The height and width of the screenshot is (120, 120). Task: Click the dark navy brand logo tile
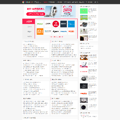[x=64, y=24]
